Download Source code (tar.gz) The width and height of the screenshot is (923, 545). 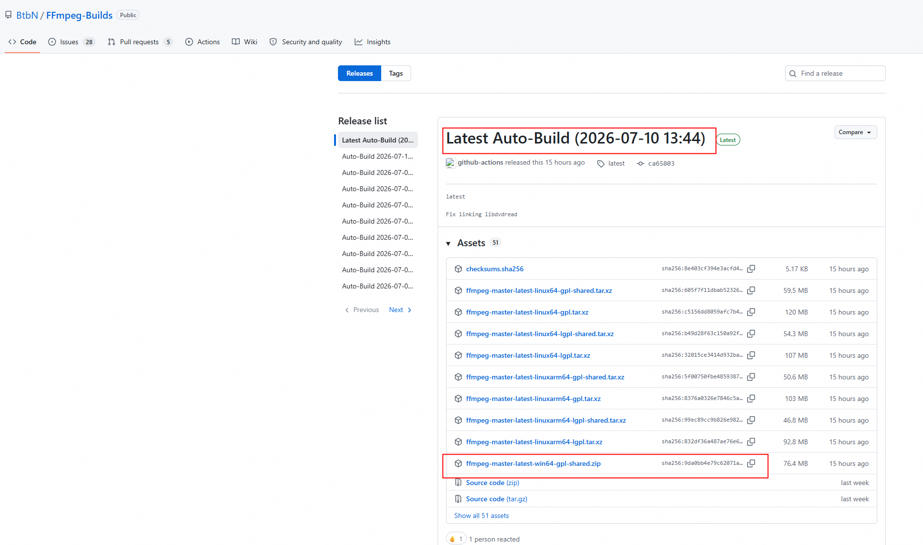(x=497, y=499)
